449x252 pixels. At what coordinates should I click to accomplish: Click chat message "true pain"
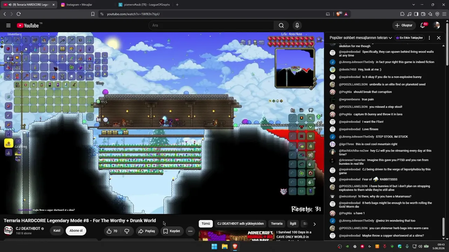368,99
